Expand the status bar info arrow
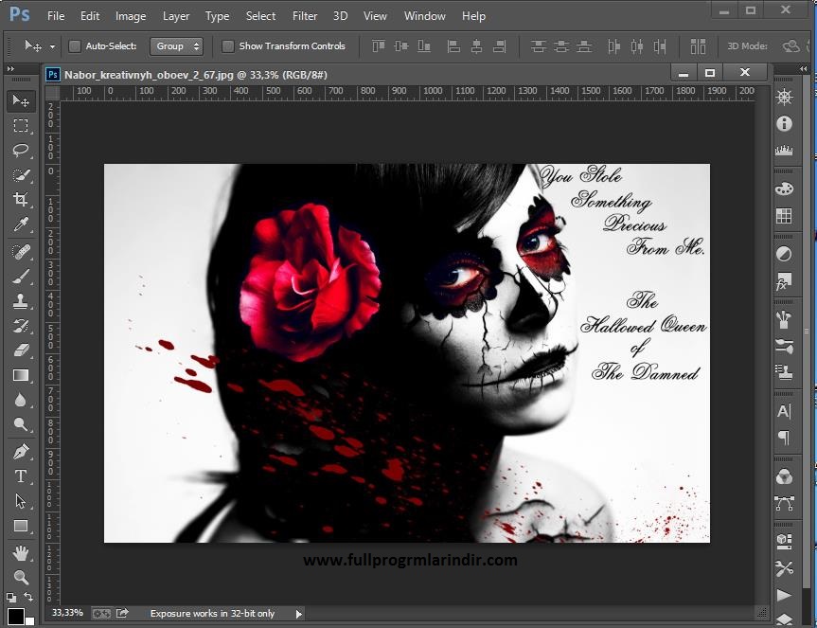The image size is (817, 628). tap(299, 614)
